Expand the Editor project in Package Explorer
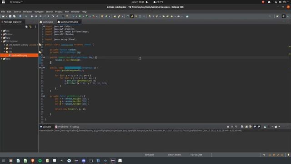 point(2,35)
